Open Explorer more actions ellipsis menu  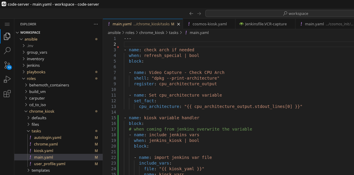click(x=96, y=24)
